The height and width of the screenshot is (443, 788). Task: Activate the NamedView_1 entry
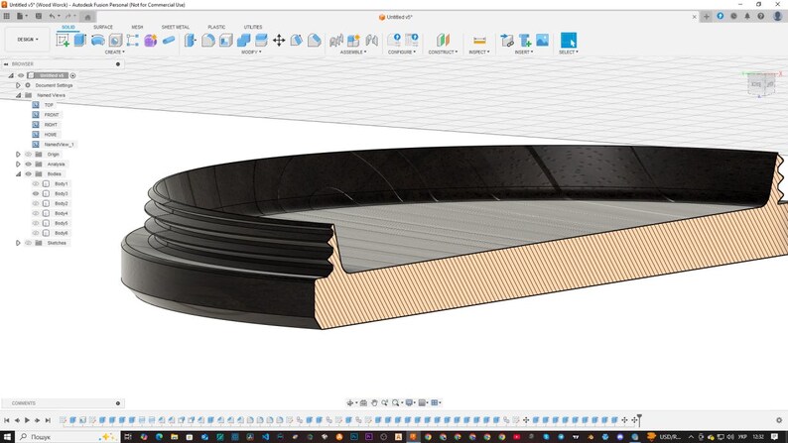pos(59,145)
